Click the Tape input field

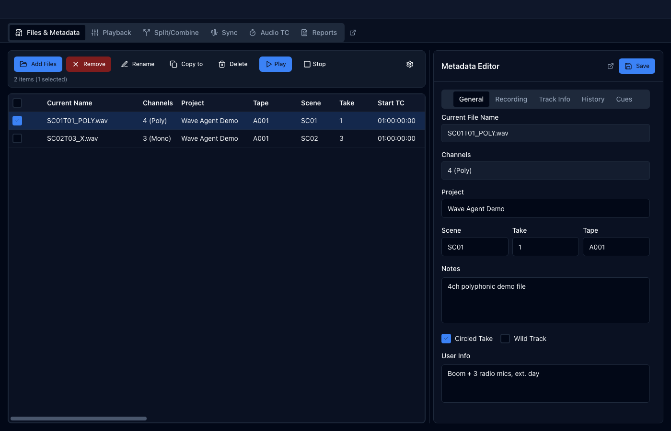616,247
